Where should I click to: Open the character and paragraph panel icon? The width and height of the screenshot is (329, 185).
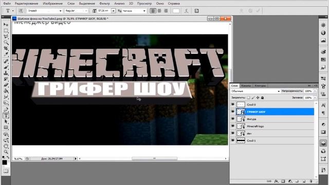tap(196, 11)
